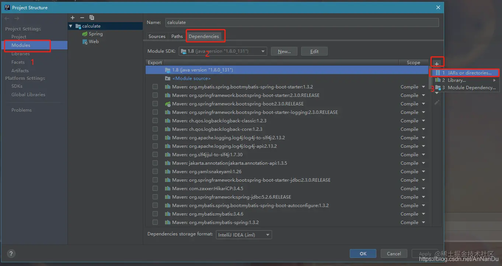Choose Library submenu item

click(466, 80)
